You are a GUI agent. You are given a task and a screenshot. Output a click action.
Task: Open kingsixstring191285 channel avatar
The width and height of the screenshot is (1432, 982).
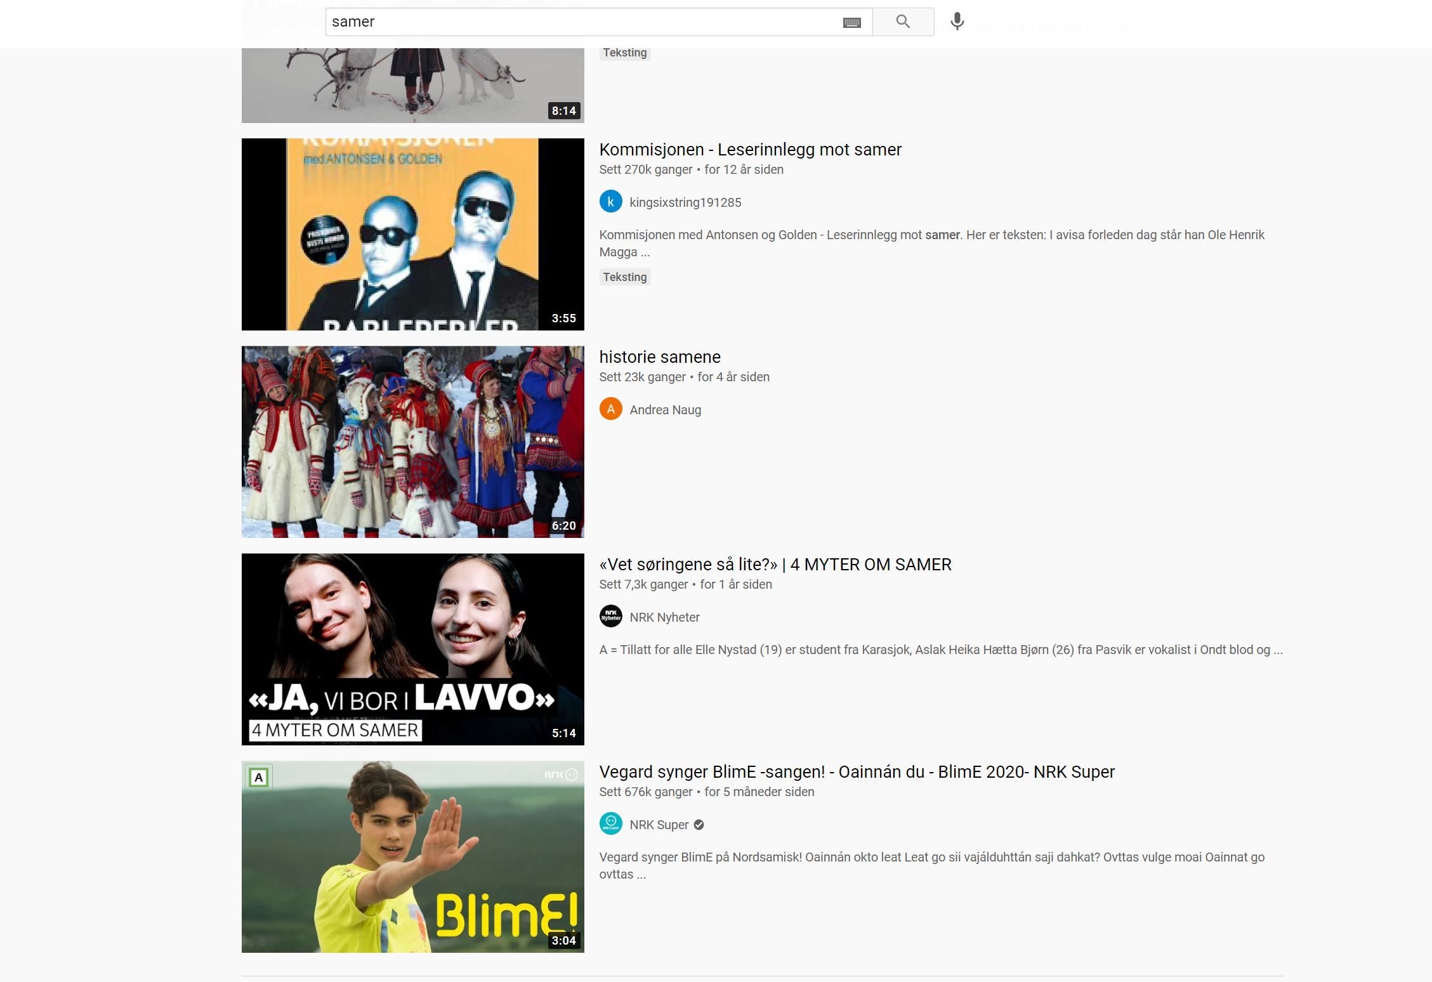(610, 202)
